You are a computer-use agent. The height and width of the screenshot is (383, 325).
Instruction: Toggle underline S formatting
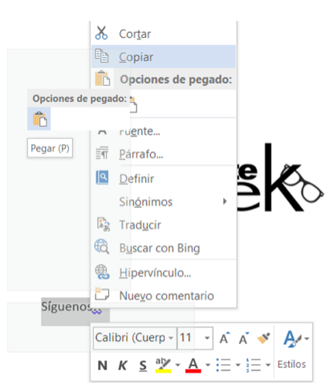coord(143,365)
